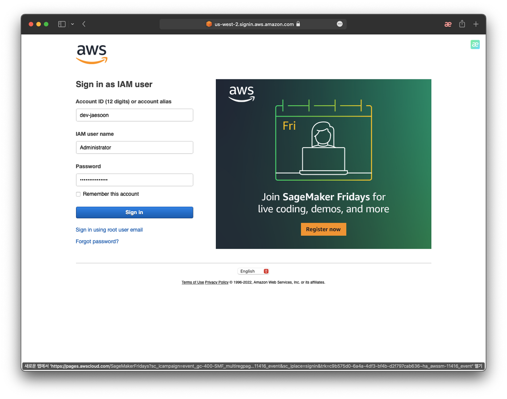Click the lock icon in the address bar
Viewport: 507px width, 399px height.
pos(298,24)
